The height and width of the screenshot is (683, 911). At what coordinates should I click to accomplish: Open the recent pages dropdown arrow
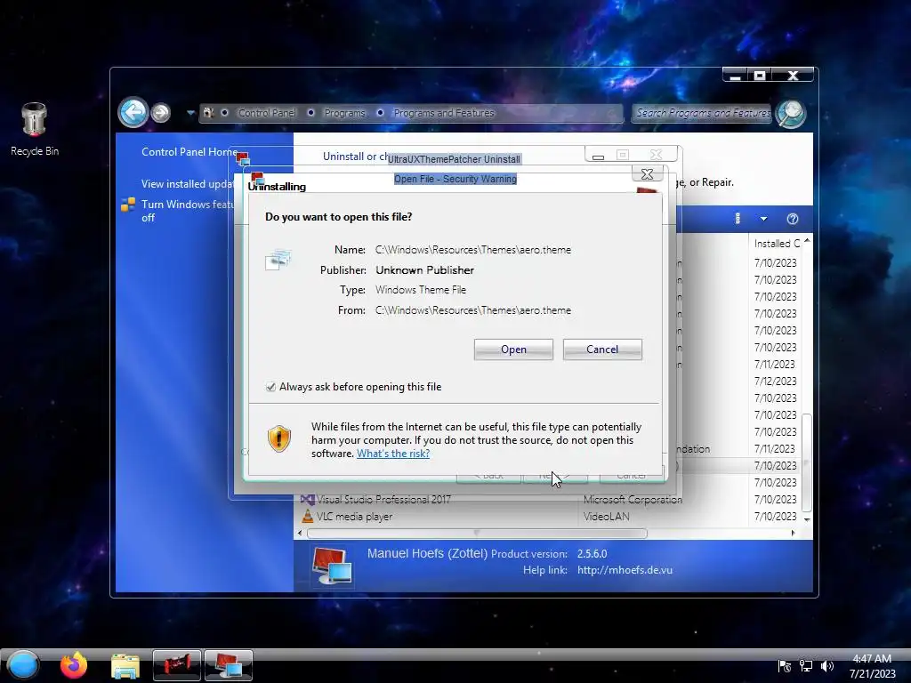[190, 113]
